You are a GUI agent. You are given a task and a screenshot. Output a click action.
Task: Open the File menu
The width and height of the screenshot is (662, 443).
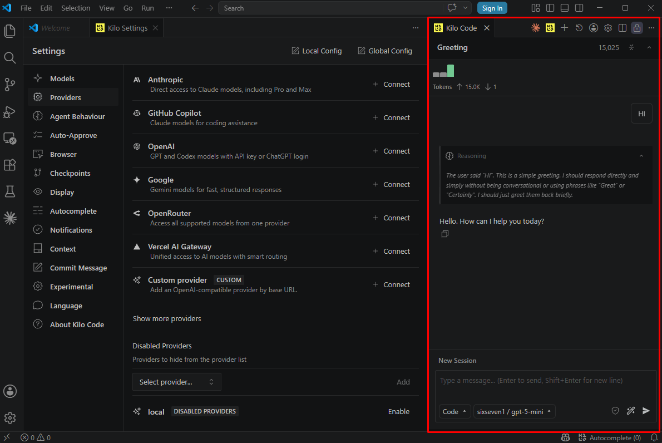(26, 8)
